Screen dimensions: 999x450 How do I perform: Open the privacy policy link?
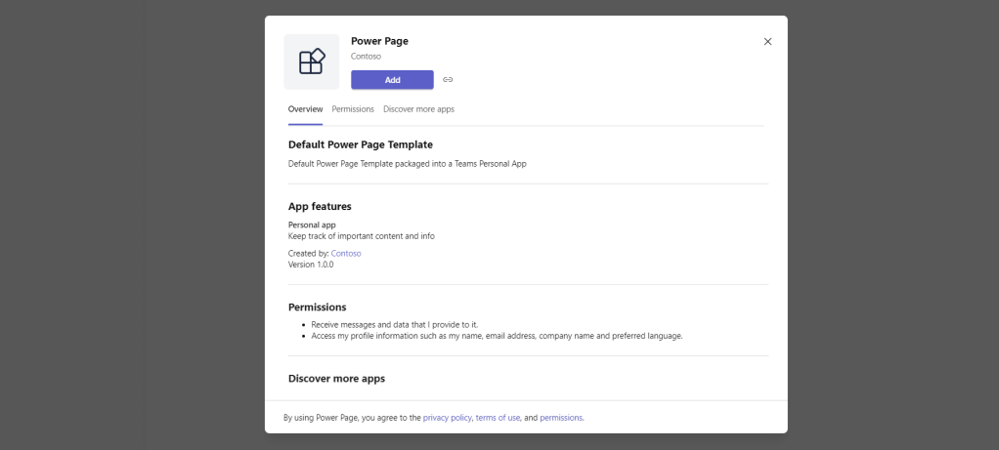tap(447, 418)
